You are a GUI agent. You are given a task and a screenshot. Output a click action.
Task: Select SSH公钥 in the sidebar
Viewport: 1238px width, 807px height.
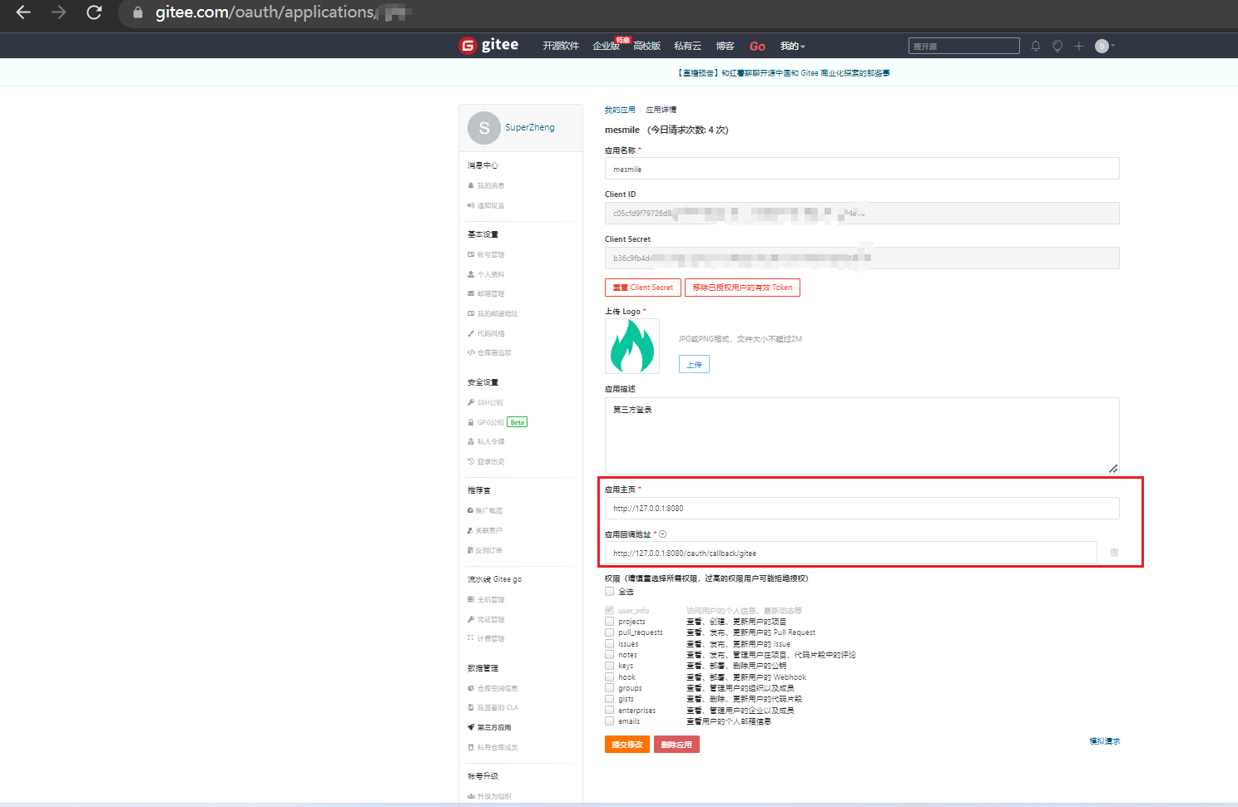tap(489, 402)
